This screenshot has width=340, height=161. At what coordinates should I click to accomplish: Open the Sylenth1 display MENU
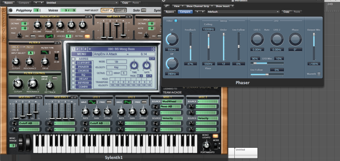tap(81, 54)
